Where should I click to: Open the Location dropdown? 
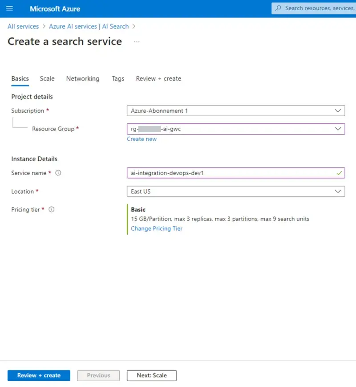click(236, 191)
